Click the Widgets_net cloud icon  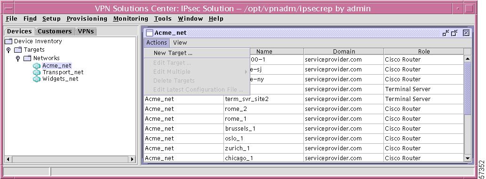point(37,78)
